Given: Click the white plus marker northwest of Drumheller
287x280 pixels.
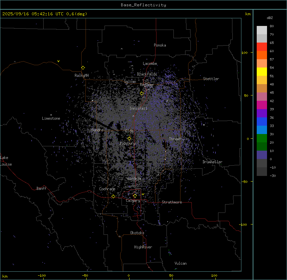Looking at the screenshot, I should pos(204,125).
